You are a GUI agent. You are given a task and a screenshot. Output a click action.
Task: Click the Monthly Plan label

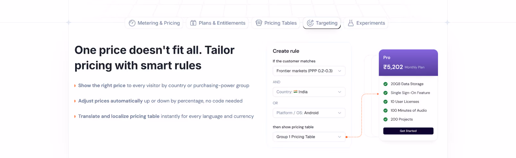point(415,67)
